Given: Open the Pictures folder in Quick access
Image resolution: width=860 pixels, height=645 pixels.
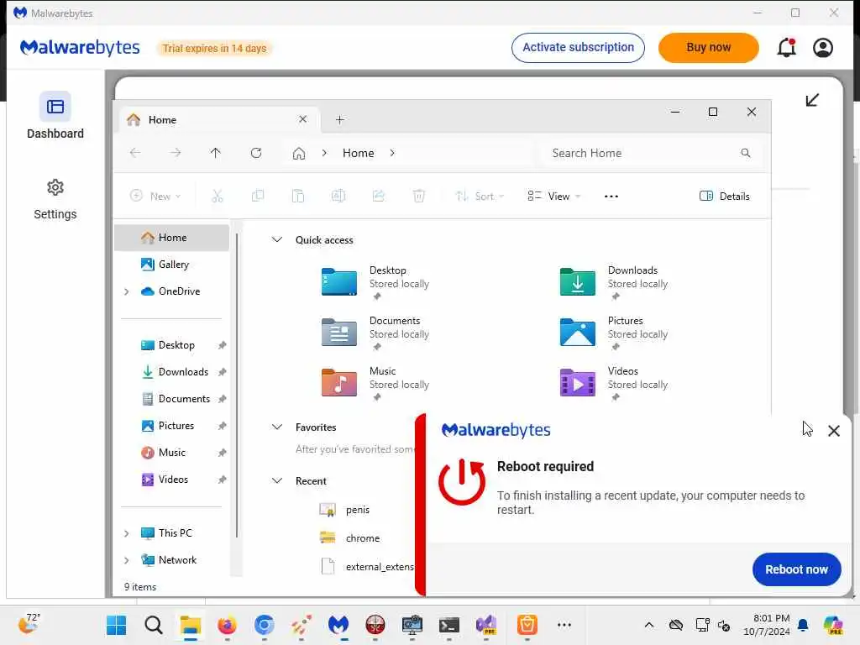Looking at the screenshot, I should 614,333.
